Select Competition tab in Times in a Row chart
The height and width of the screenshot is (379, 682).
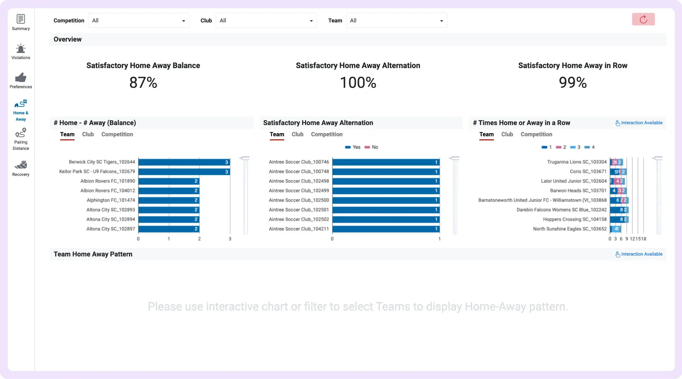click(536, 134)
